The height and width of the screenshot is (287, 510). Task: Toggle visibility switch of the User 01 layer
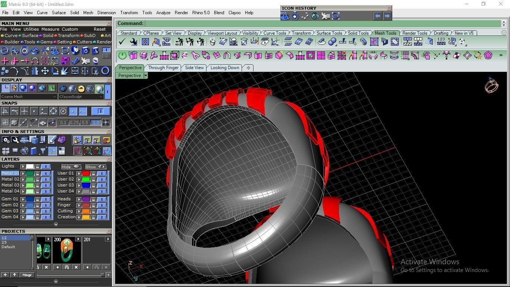point(102,173)
